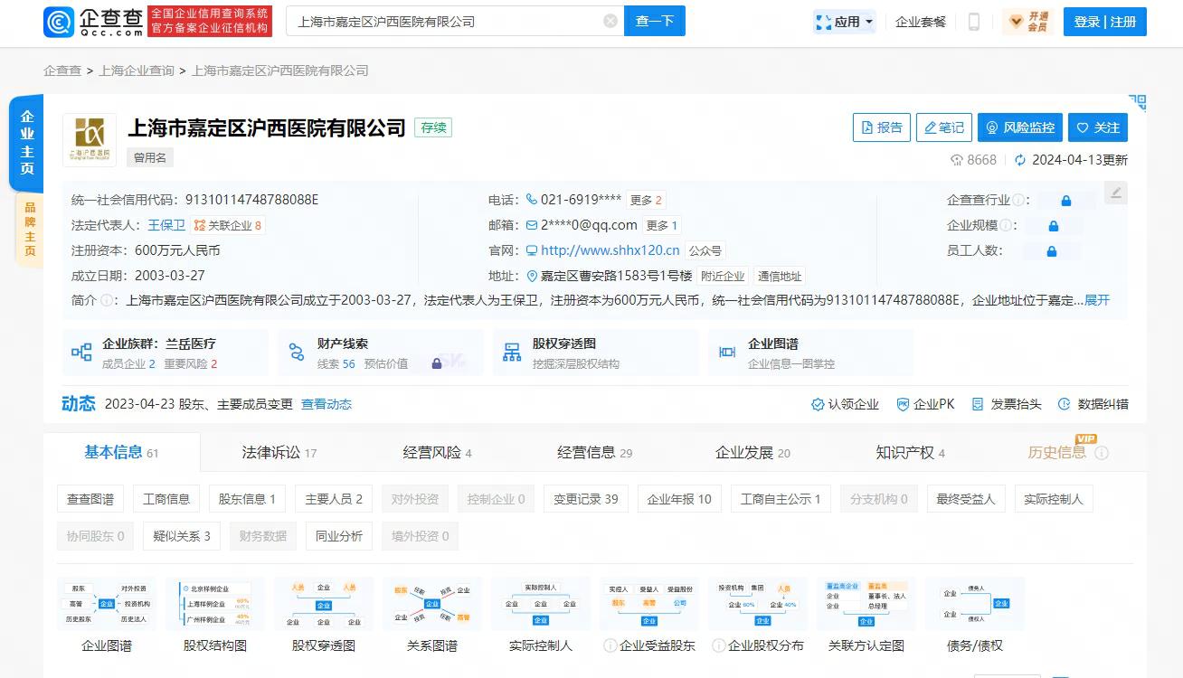Open the 企业套餐 link
1183x678 pixels.
[921, 22]
